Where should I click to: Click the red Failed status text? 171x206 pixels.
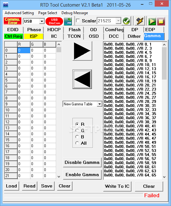[152, 195]
